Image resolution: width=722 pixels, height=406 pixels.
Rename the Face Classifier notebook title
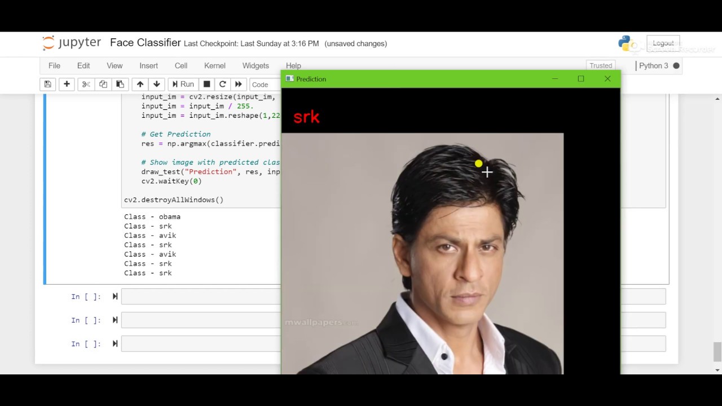click(x=146, y=43)
